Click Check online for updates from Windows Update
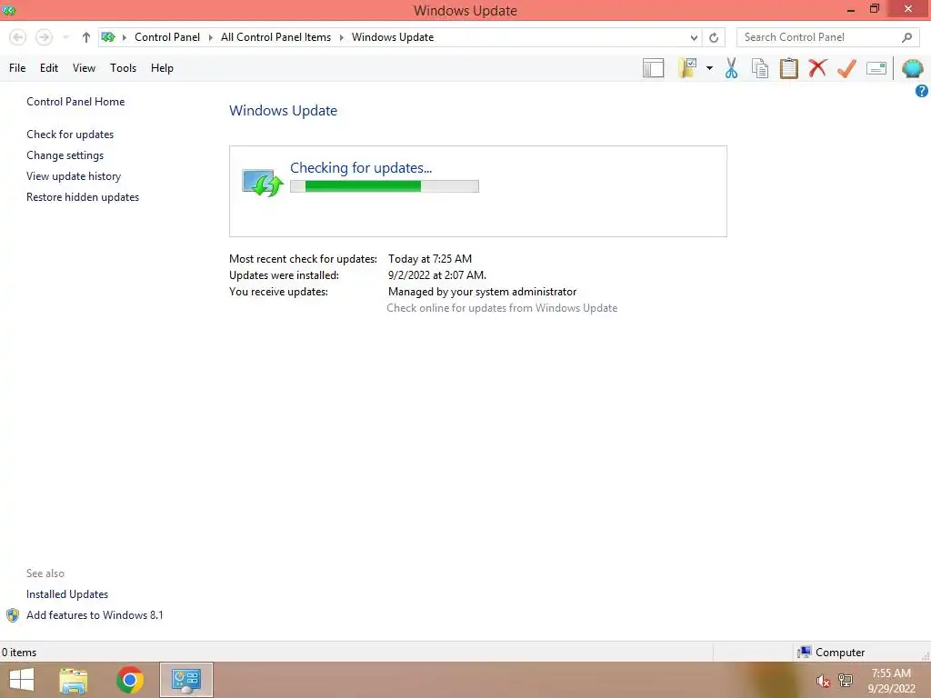The height and width of the screenshot is (698, 931). point(502,308)
